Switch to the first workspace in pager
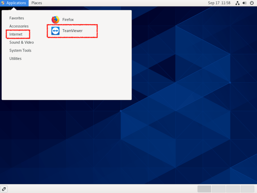This screenshot has width=257, height=193. 204,189
